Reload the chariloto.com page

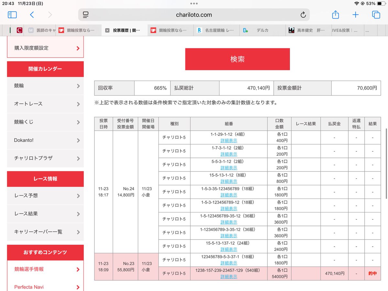[303, 15]
